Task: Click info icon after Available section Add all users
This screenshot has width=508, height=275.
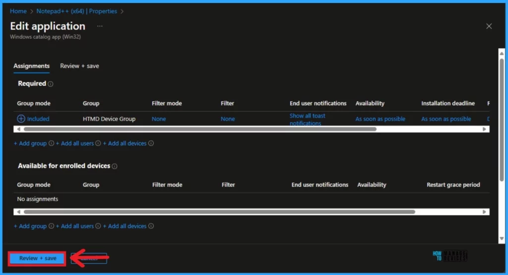Action: (x=98, y=226)
